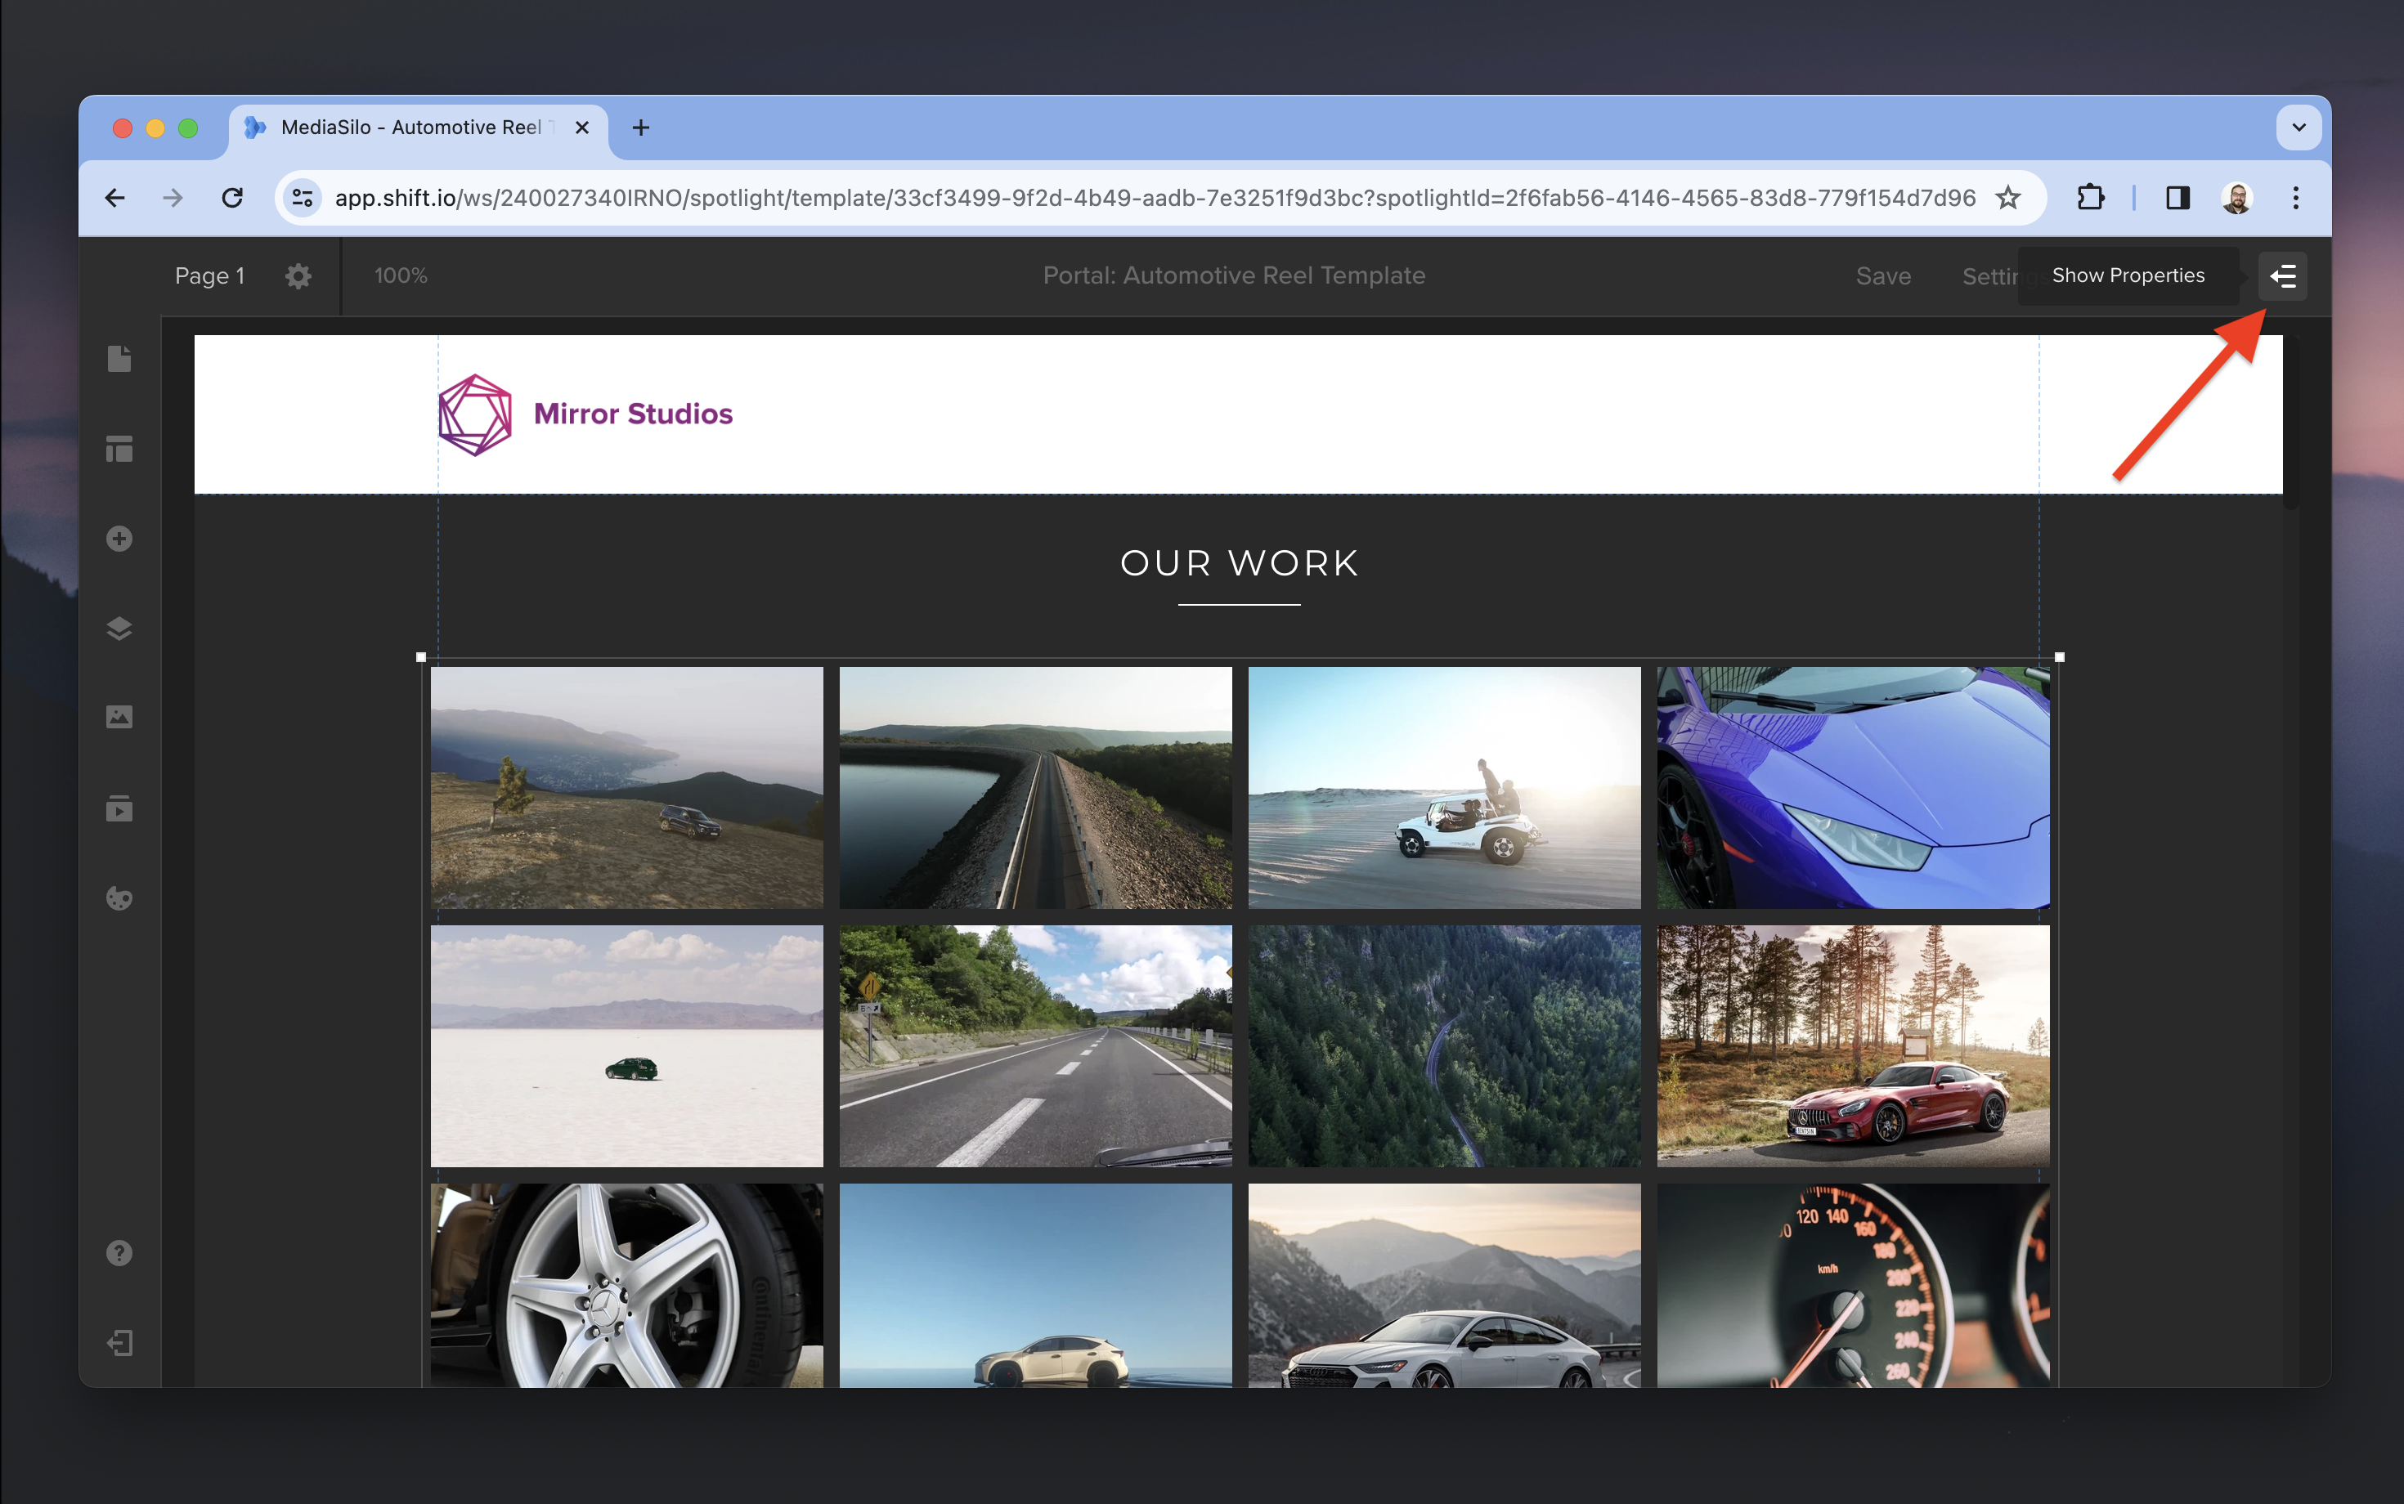Screen dimensions: 2404x1504
Task: Click the Exit editor icon
Action: [x=119, y=1343]
